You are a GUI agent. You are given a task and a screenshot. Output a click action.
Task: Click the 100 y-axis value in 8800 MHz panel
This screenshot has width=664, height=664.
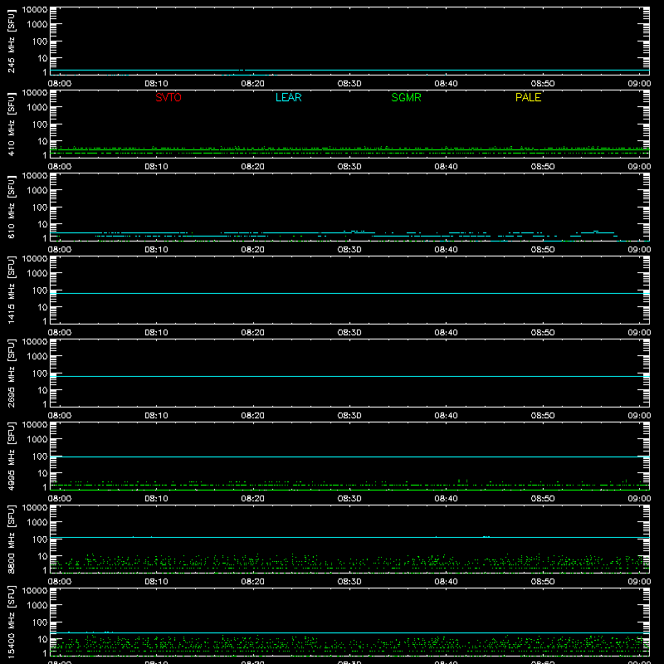coord(40,539)
